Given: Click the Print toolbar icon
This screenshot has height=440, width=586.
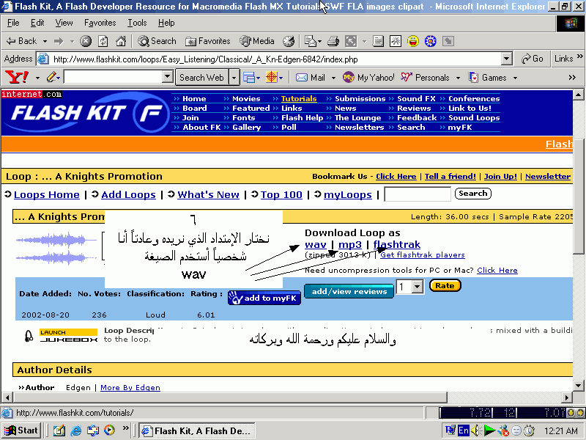Looking at the screenshot, I should pos(333,41).
